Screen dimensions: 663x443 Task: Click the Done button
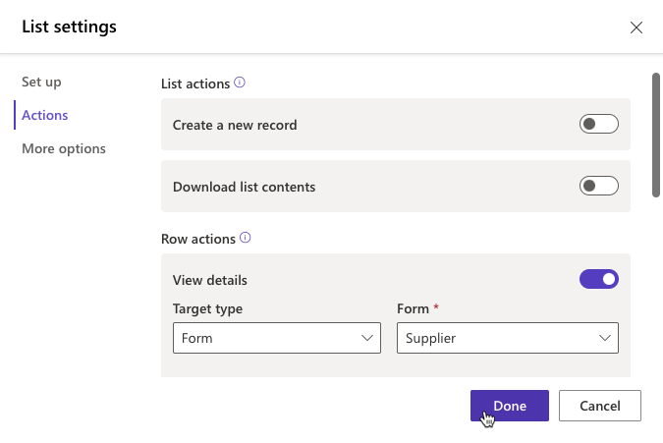click(x=510, y=406)
